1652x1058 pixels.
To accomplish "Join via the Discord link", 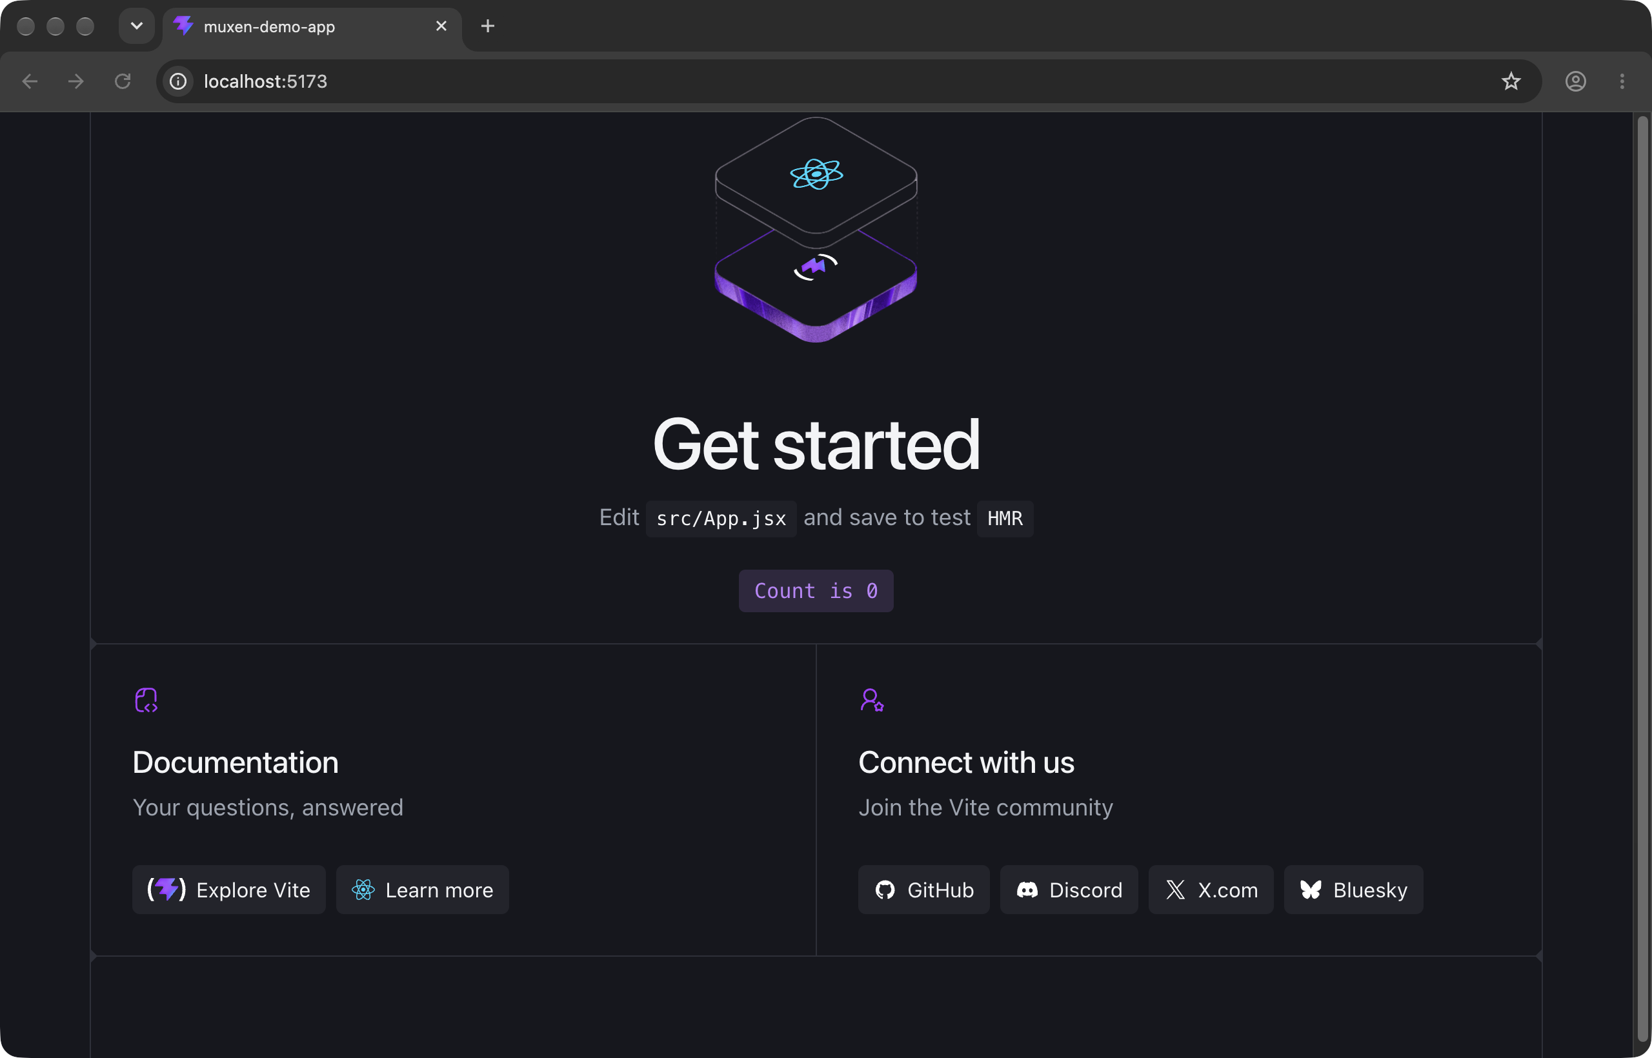I will pyautogui.click(x=1069, y=890).
